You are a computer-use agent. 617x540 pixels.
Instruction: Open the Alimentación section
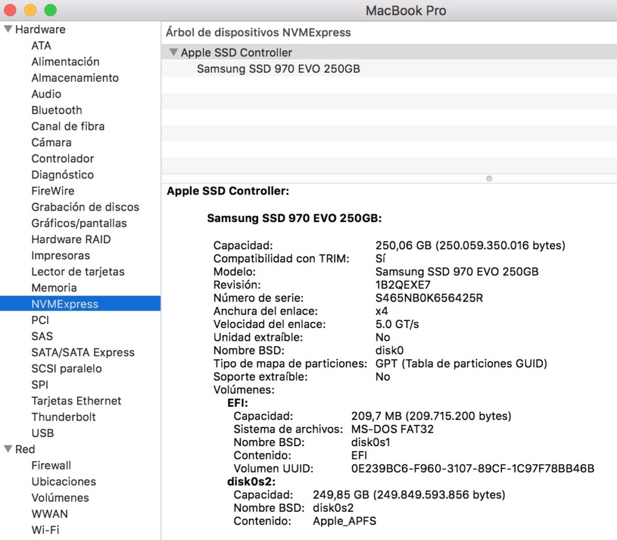pos(65,61)
